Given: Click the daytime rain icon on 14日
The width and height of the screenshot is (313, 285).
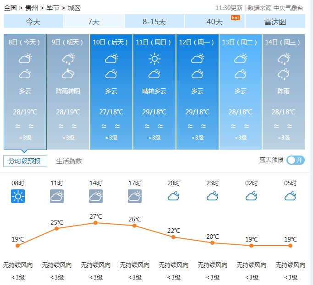Looking at the screenshot, I should pyautogui.click(x=284, y=59).
